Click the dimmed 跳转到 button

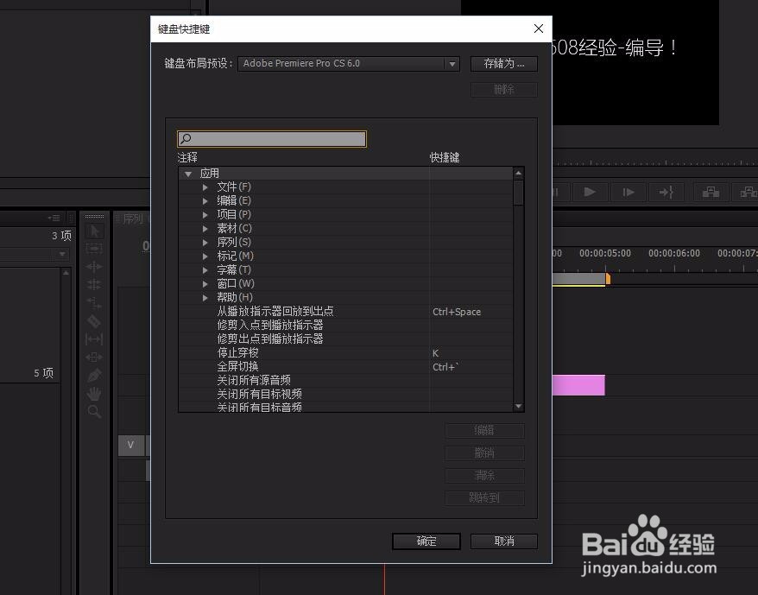click(x=484, y=497)
